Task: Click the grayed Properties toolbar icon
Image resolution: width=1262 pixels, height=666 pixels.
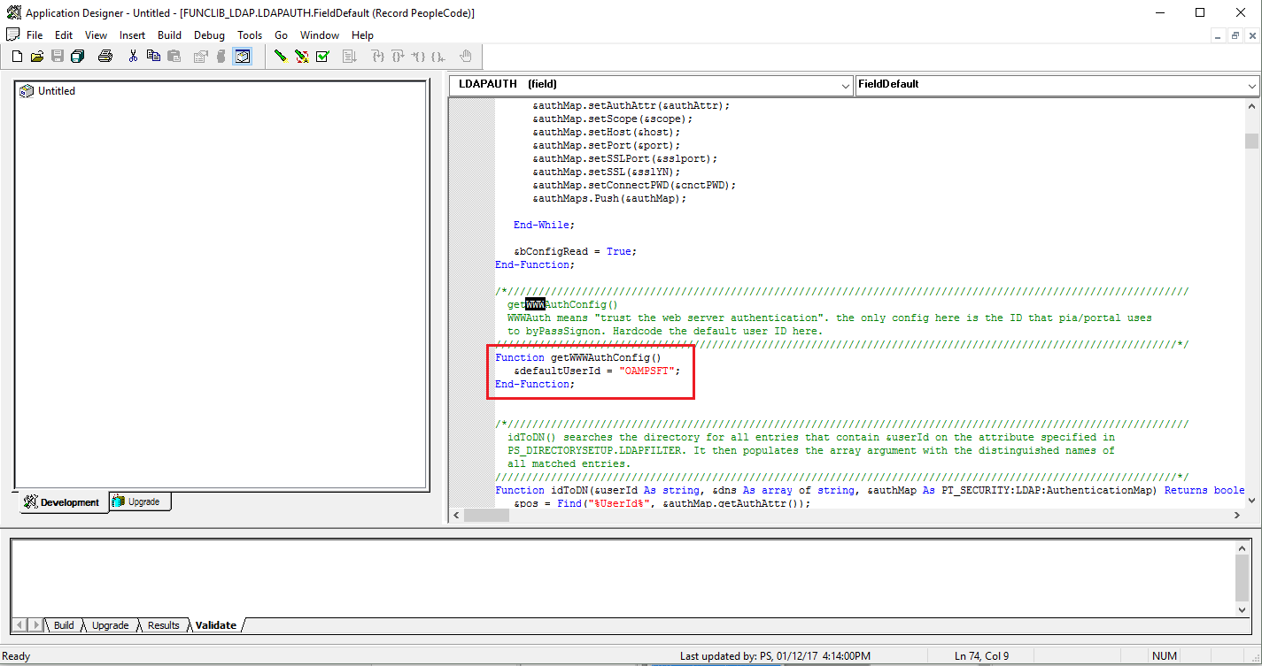Action: click(x=200, y=57)
